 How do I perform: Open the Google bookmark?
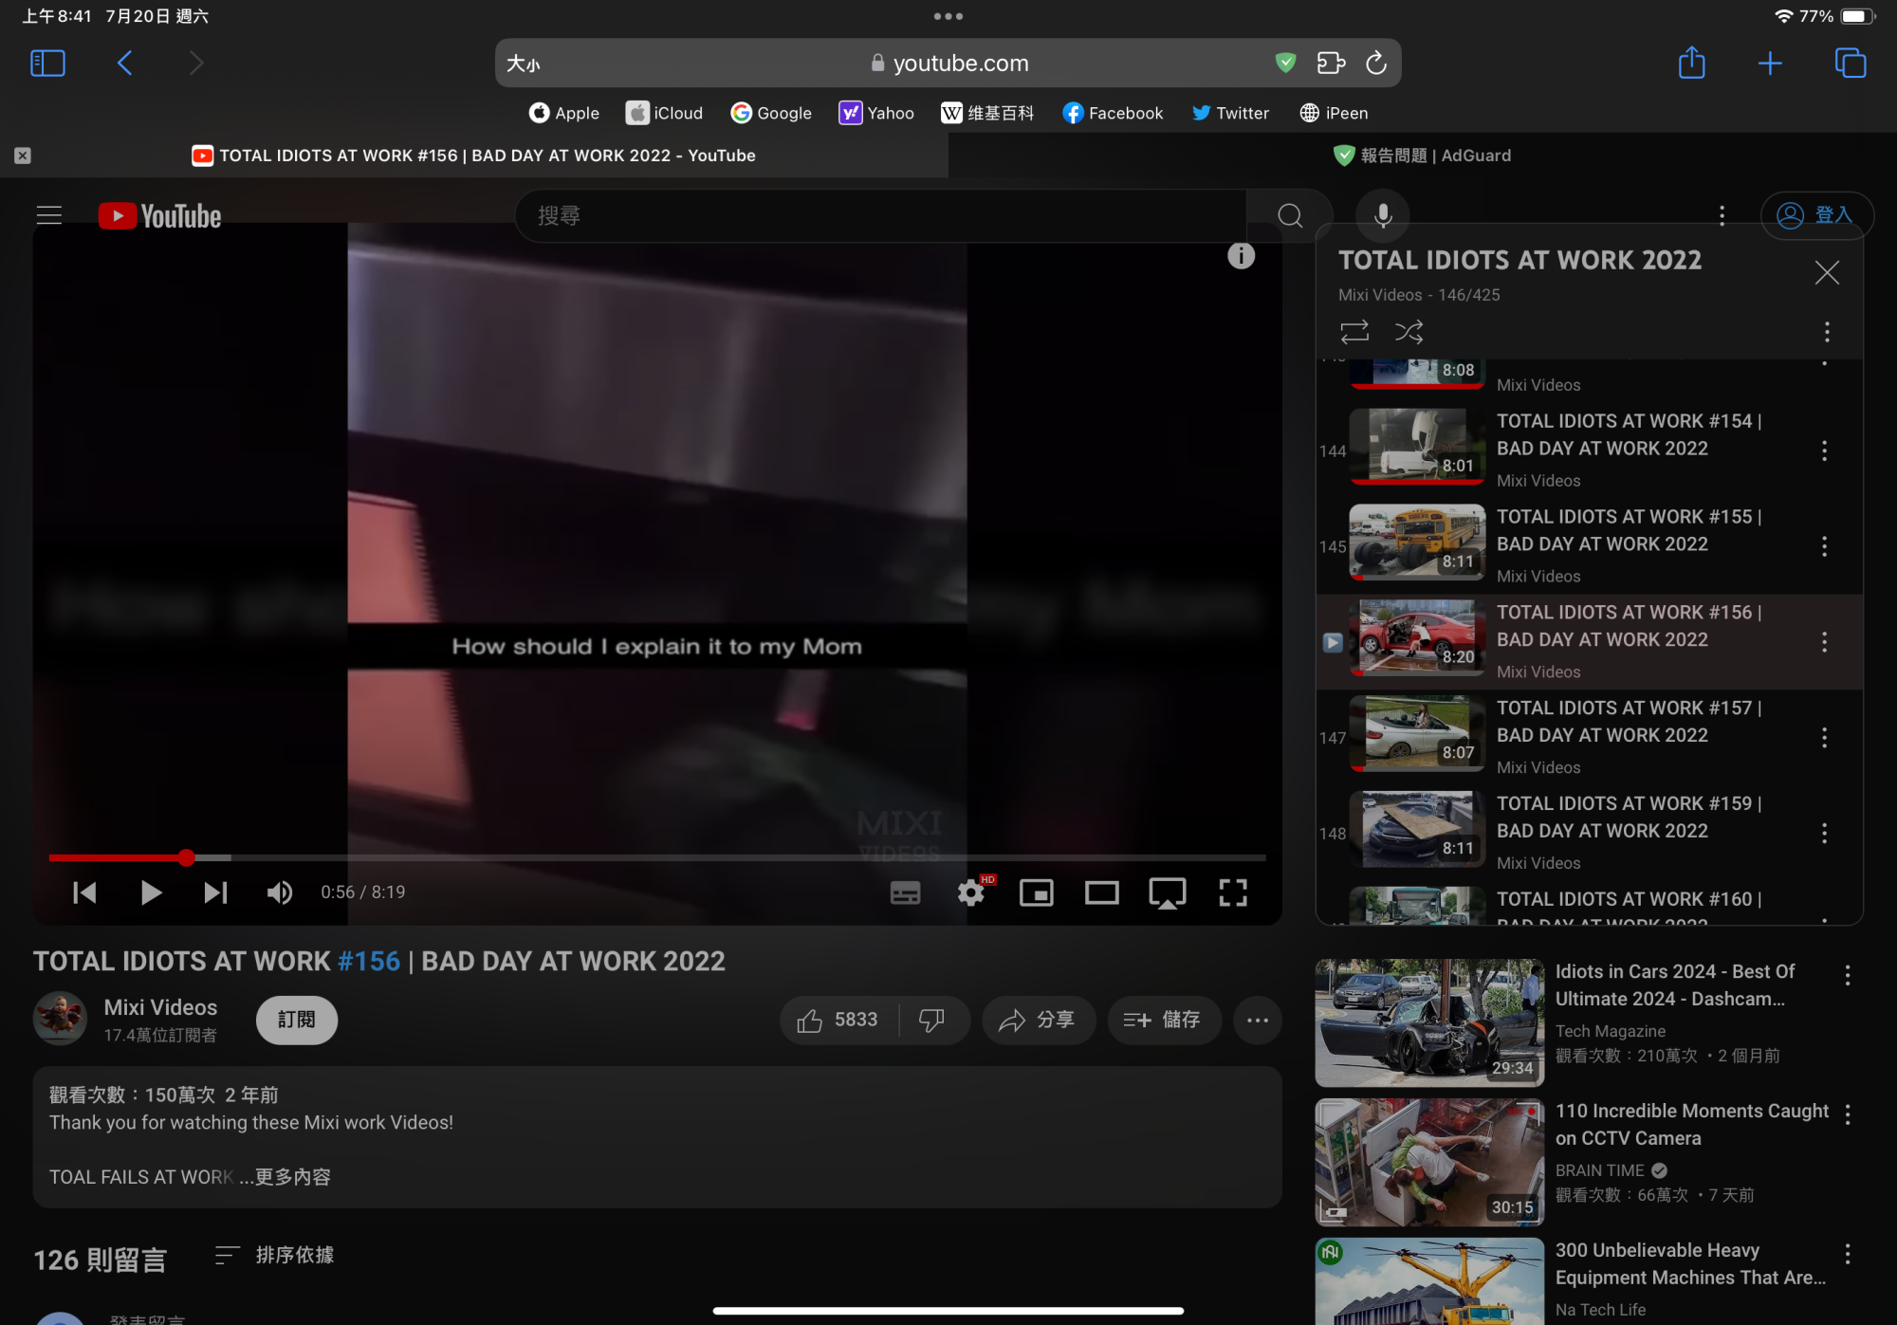[771, 113]
